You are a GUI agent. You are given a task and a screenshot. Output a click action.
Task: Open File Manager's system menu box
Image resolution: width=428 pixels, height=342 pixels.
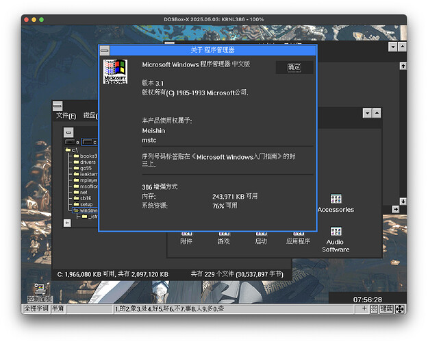[x=58, y=106]
